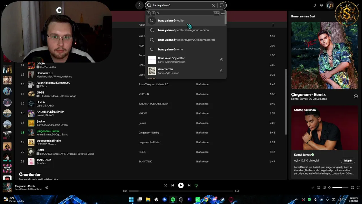Click 'Çingenem - Remix' title in right panel
Image resolution: width=362 pixels, height=204 pixels.
pos(309,95)
